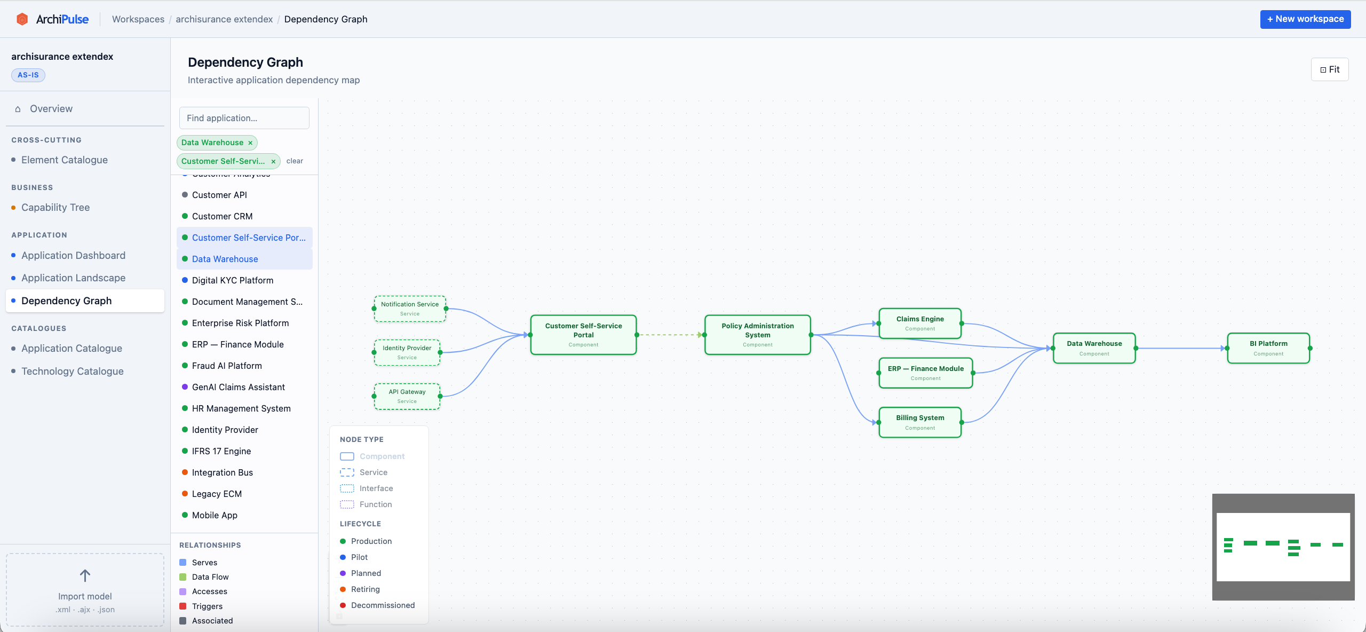
Task: Switch to Application Landscape view
Action: click(74, 278)
